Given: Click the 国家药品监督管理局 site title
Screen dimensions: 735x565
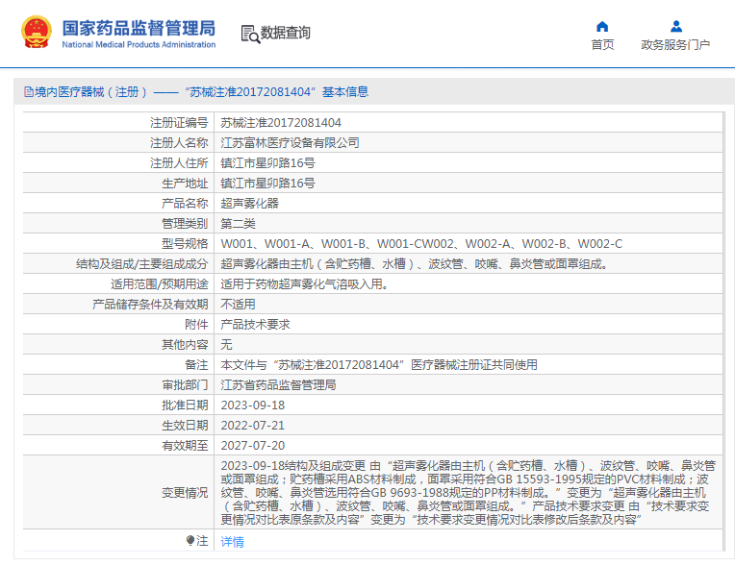Looking at the screenshot, I should (139, 27).
